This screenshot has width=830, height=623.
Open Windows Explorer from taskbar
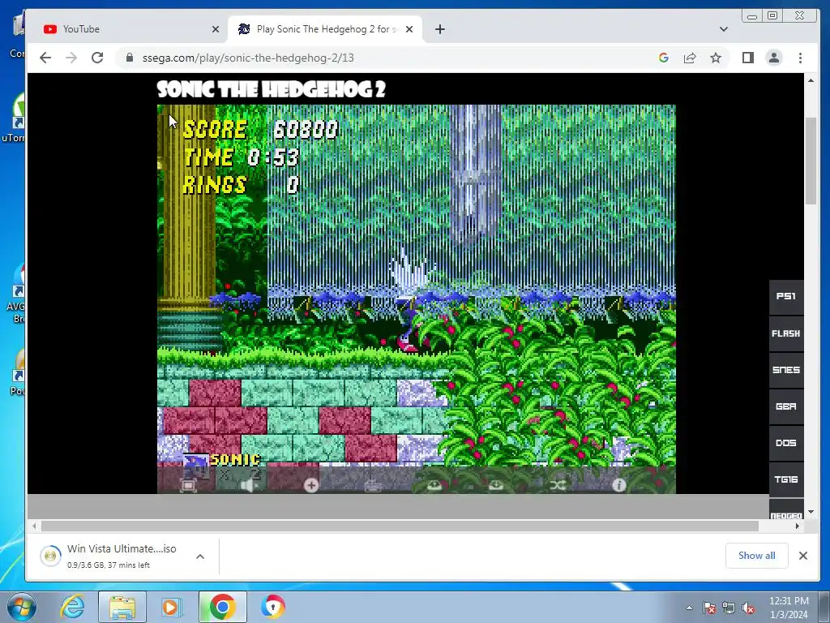[x=122, y=607]
